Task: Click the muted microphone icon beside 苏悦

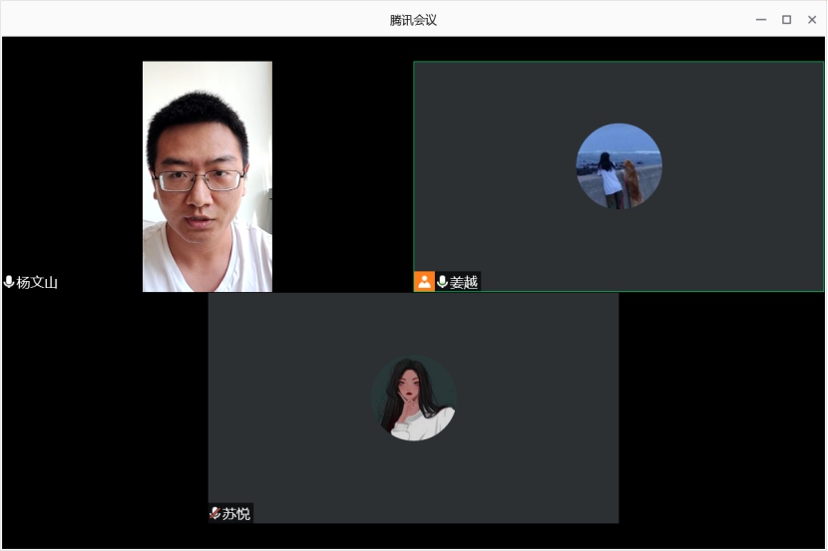Action: click(214, 514)
